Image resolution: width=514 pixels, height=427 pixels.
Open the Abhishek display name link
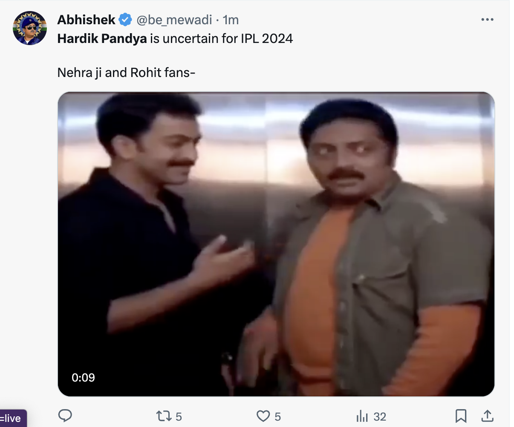point(86,20)
